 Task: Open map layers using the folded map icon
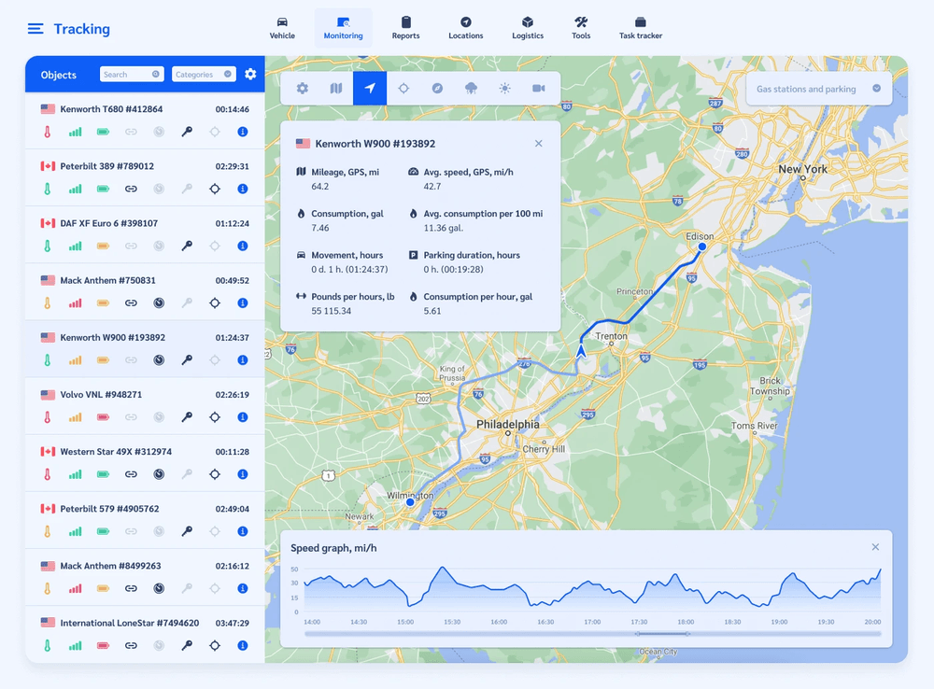336,89
